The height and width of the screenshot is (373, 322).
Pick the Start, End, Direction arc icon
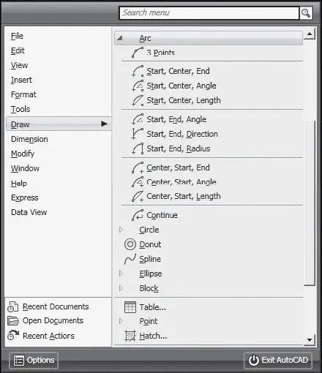[138, 134]
